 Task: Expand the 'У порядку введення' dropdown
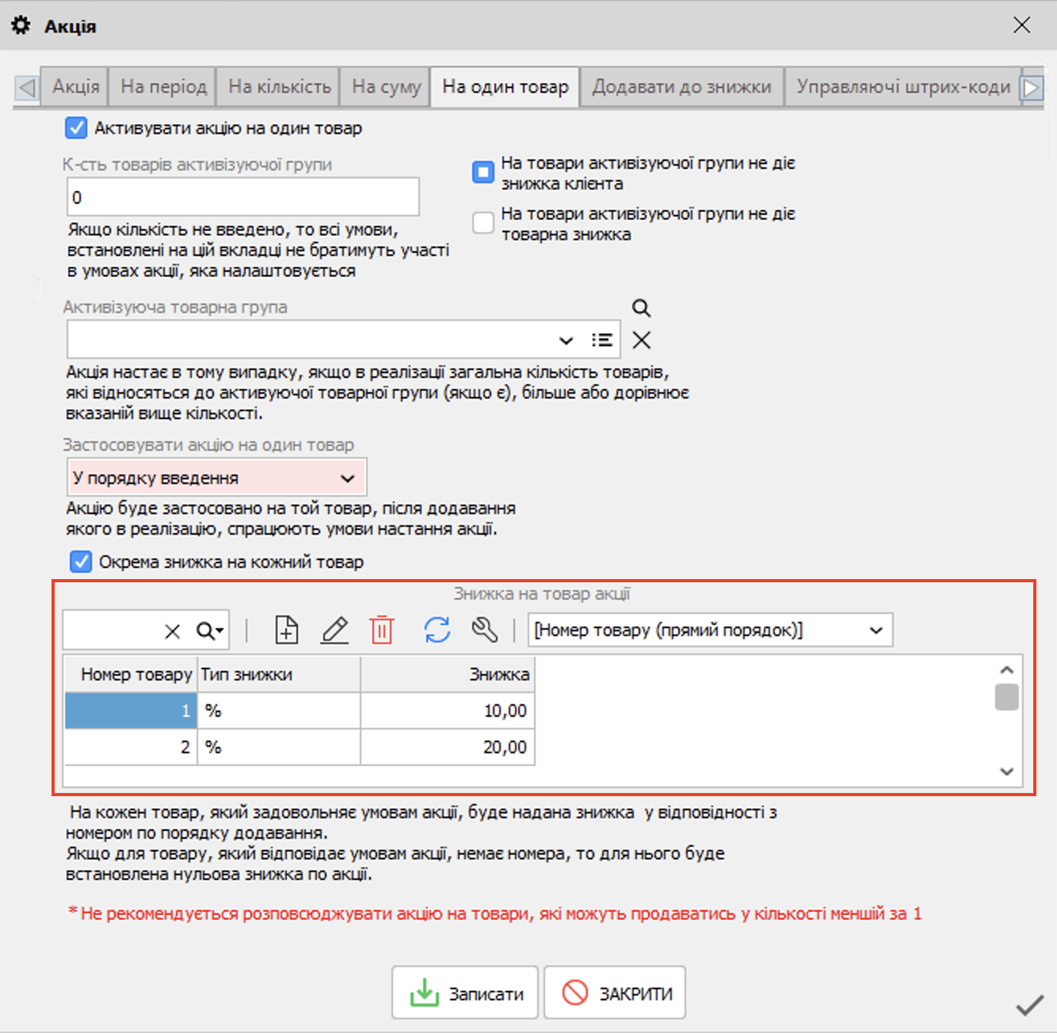coord(347,478)
